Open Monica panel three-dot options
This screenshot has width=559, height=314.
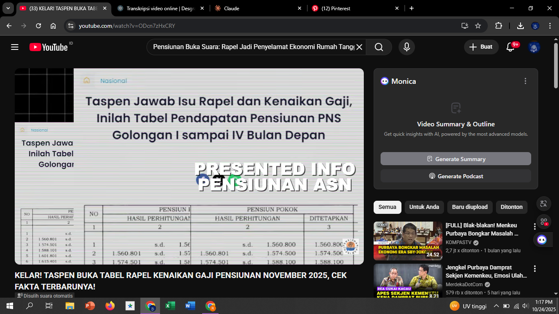(x=525, y=81)
